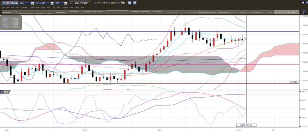308x132 pixels.
Task: Click the 1.07815 price label
Action: pyautogui.click(x=292, y=82)
